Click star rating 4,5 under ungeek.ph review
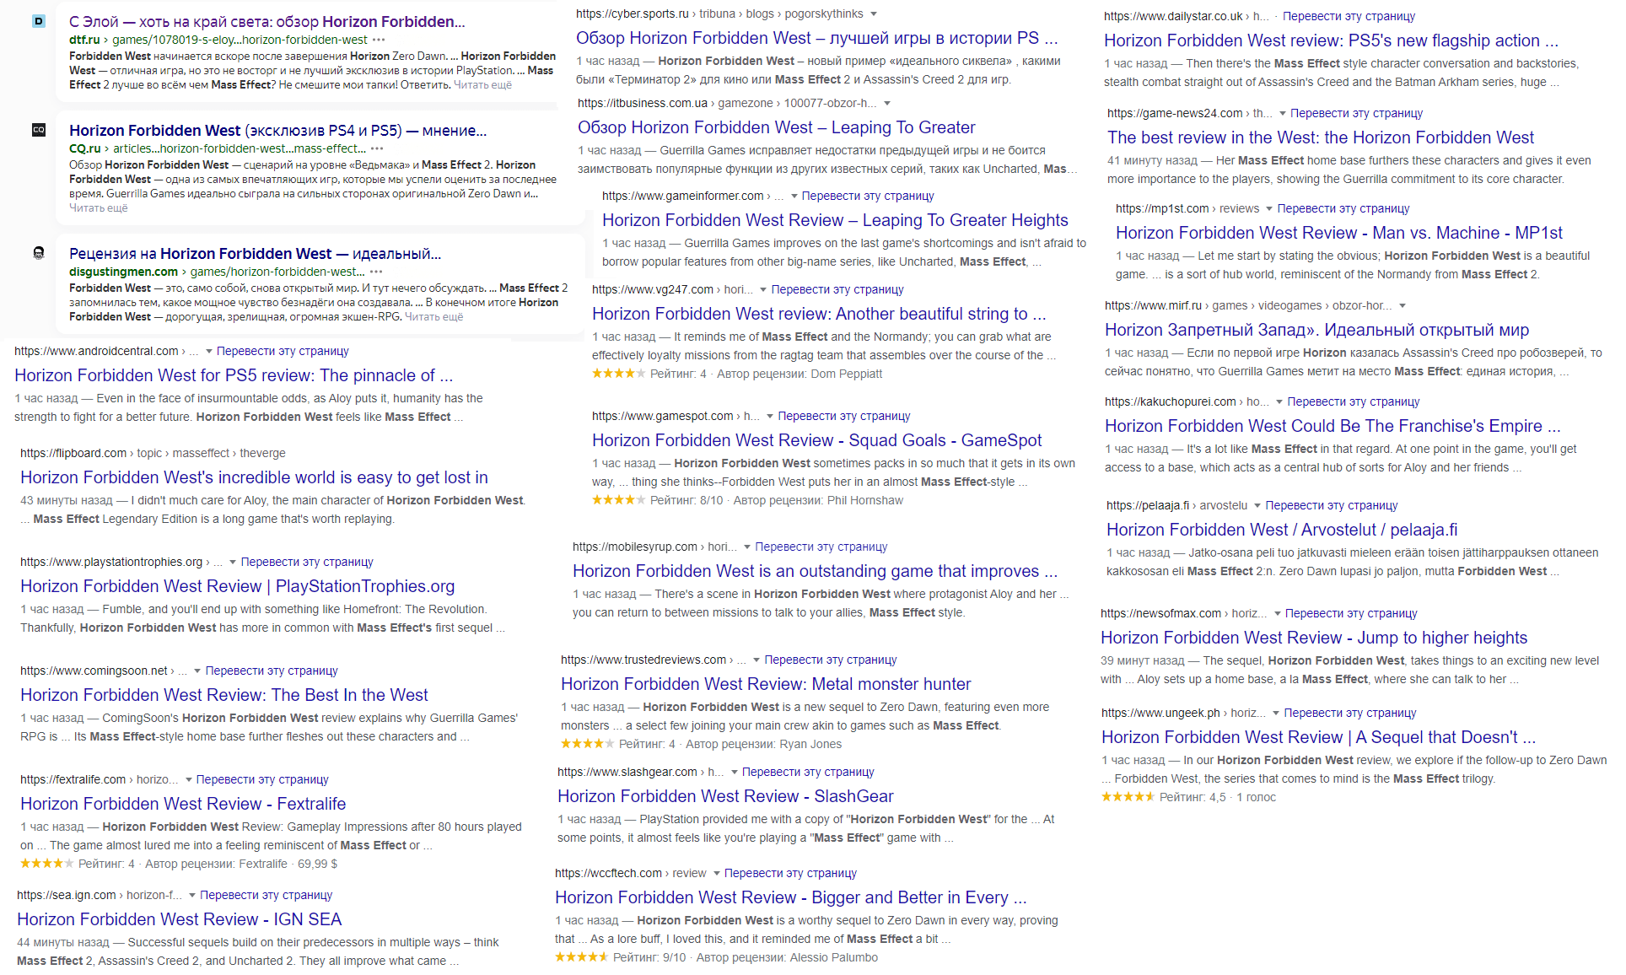Image resolution: width=1626 pixels, height=975 pixels. (1128, 797)
